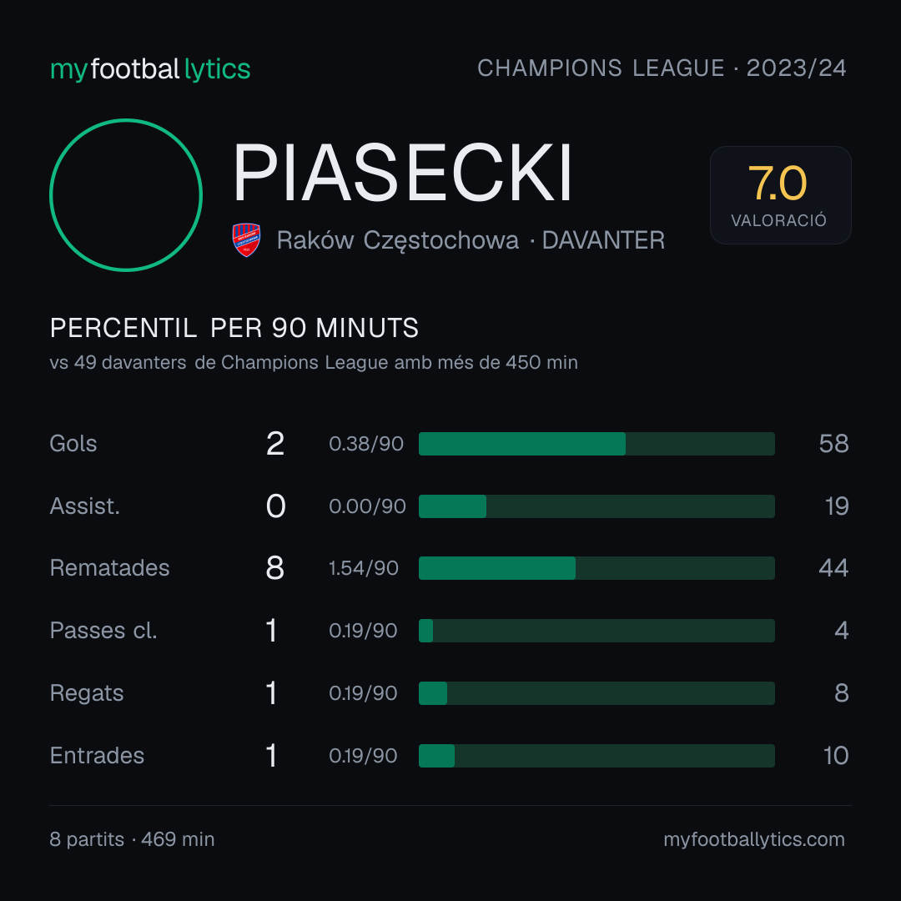The height and width of the screenshot is (901, 901).
Task: Click the 7.0 Valoració rating badge
Action: coord(780,194)
